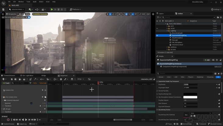223x126 pixels.
Task: Toggle Sequencer snapping magnet icon
Action: [x=72, y=79]
